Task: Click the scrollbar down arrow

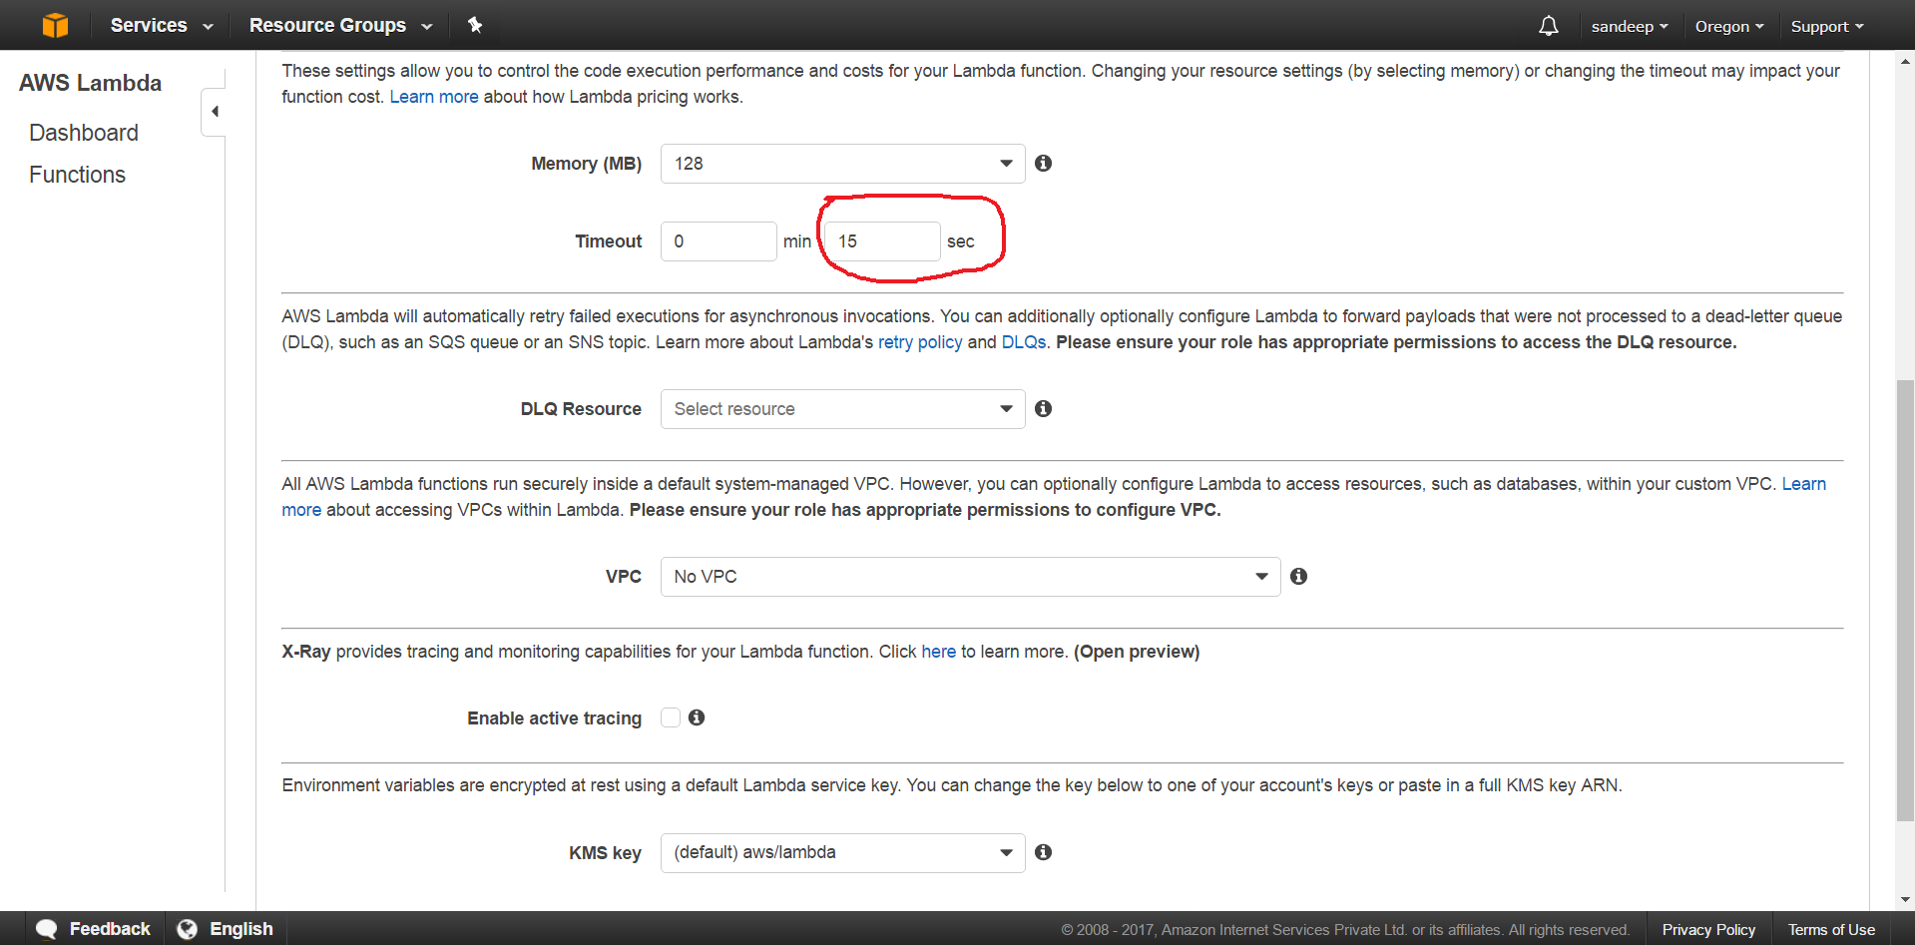Action: tap(1905, 899)
